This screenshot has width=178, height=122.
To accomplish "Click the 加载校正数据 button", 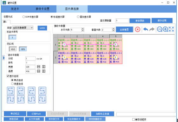I will 102,114.
